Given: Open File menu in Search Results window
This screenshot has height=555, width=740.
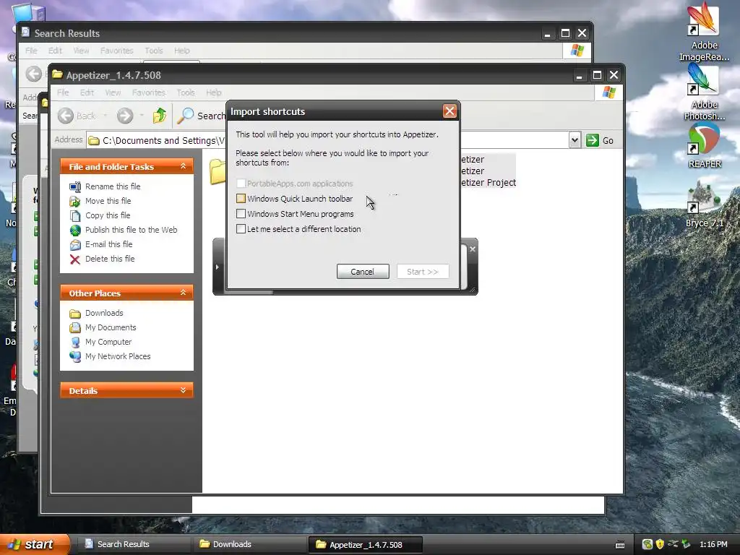Looking at the screenshot, I should click(31, 51).
